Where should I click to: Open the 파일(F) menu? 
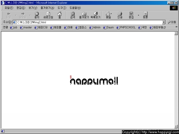(9, 8)
